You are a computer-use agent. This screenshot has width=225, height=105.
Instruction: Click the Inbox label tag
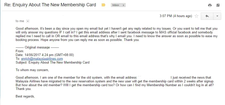(x=116, y=5)
